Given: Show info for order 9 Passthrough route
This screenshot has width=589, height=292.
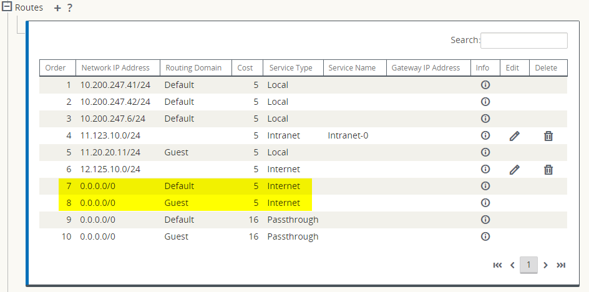Looking at the screenshot, I should pyautogui.click(x=485, y=220).
